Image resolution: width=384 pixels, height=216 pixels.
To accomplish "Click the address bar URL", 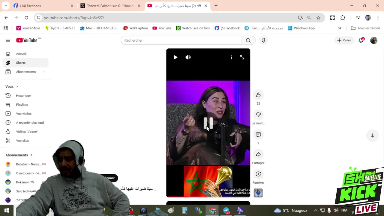I will [x=74, y=18].
